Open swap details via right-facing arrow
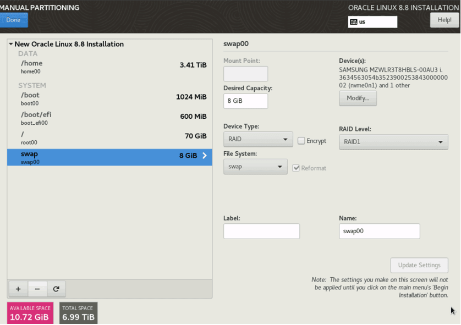Viewport: 461px width, 325px height. point(204,156)
